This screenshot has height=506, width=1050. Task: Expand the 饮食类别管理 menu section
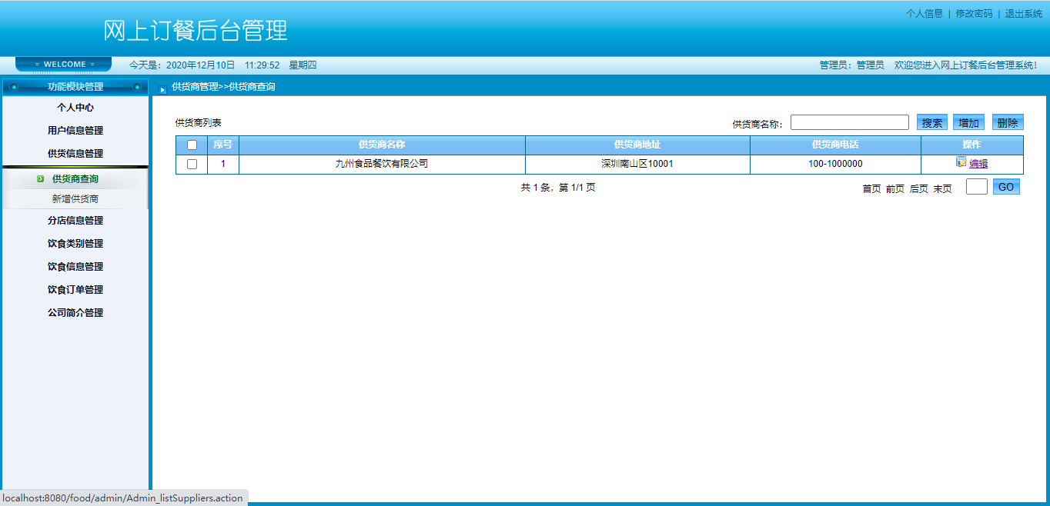click(75, 244)
